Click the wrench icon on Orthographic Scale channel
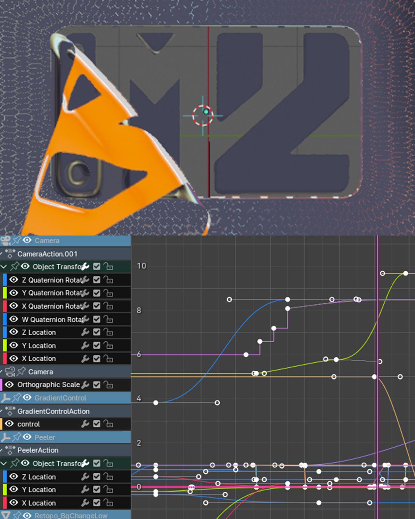Screen dimensions: 415x519 [x=85, y=385]
